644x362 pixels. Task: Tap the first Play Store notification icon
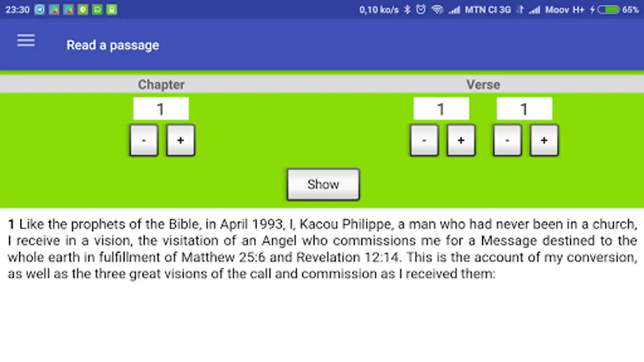coord(54,9)
